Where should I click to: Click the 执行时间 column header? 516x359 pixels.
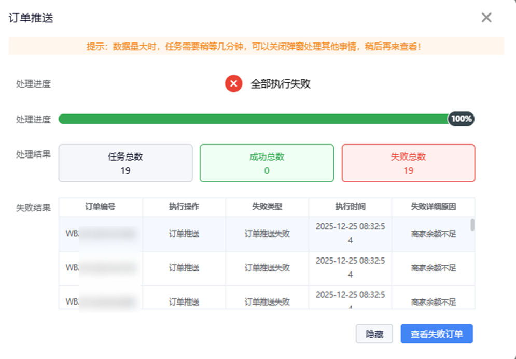350,207
